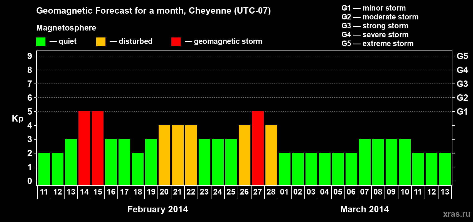Image resolution: width=473 pixels, height=222 pixels.
Task: Select the green bar for February 24
Action: point(218,162)
